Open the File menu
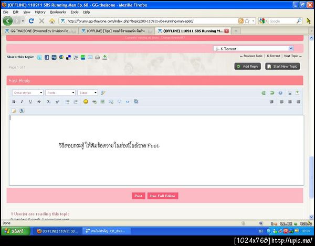The height and width of the screenshot is (246, 315). click(x=6, y=12)
